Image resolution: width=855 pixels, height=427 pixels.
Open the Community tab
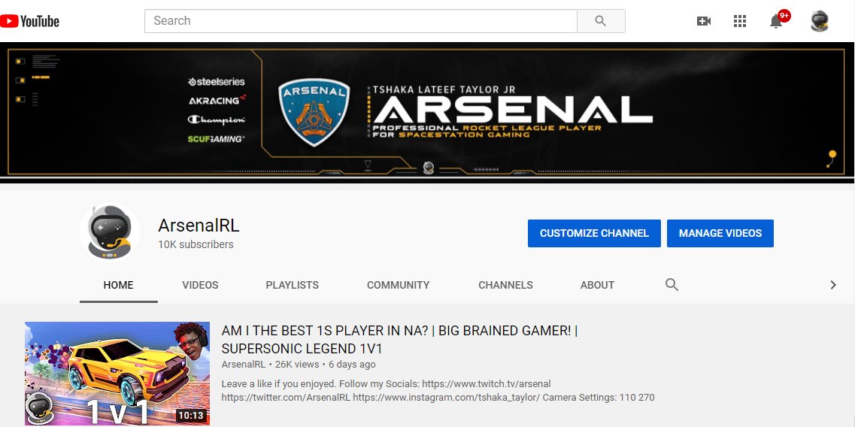pyautogui.click(x=398, y=285)
